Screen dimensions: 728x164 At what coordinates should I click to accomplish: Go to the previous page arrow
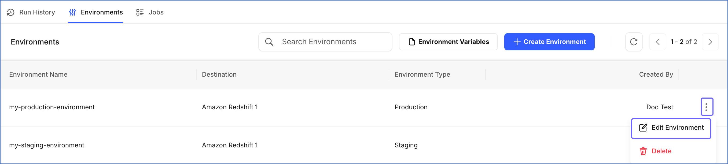click(x=658, y=42)
